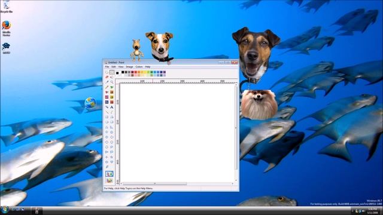
Task: Select the rectangular Select tool in Paint
Action: (x=112, y=72)
